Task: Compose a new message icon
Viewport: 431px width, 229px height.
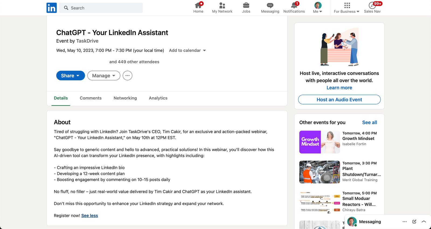Action: point(414,222)
